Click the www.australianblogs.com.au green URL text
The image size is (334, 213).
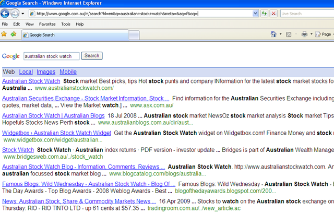(145, 123)
